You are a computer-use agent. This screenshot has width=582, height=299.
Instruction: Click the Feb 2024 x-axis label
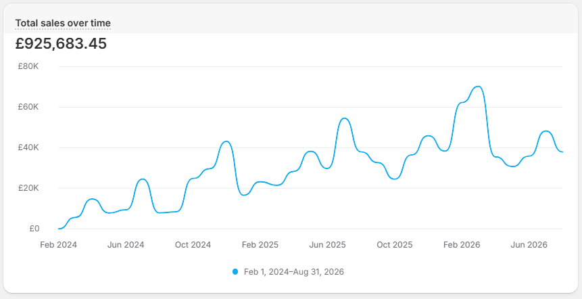pyautogui.click(x=59, y=245)
